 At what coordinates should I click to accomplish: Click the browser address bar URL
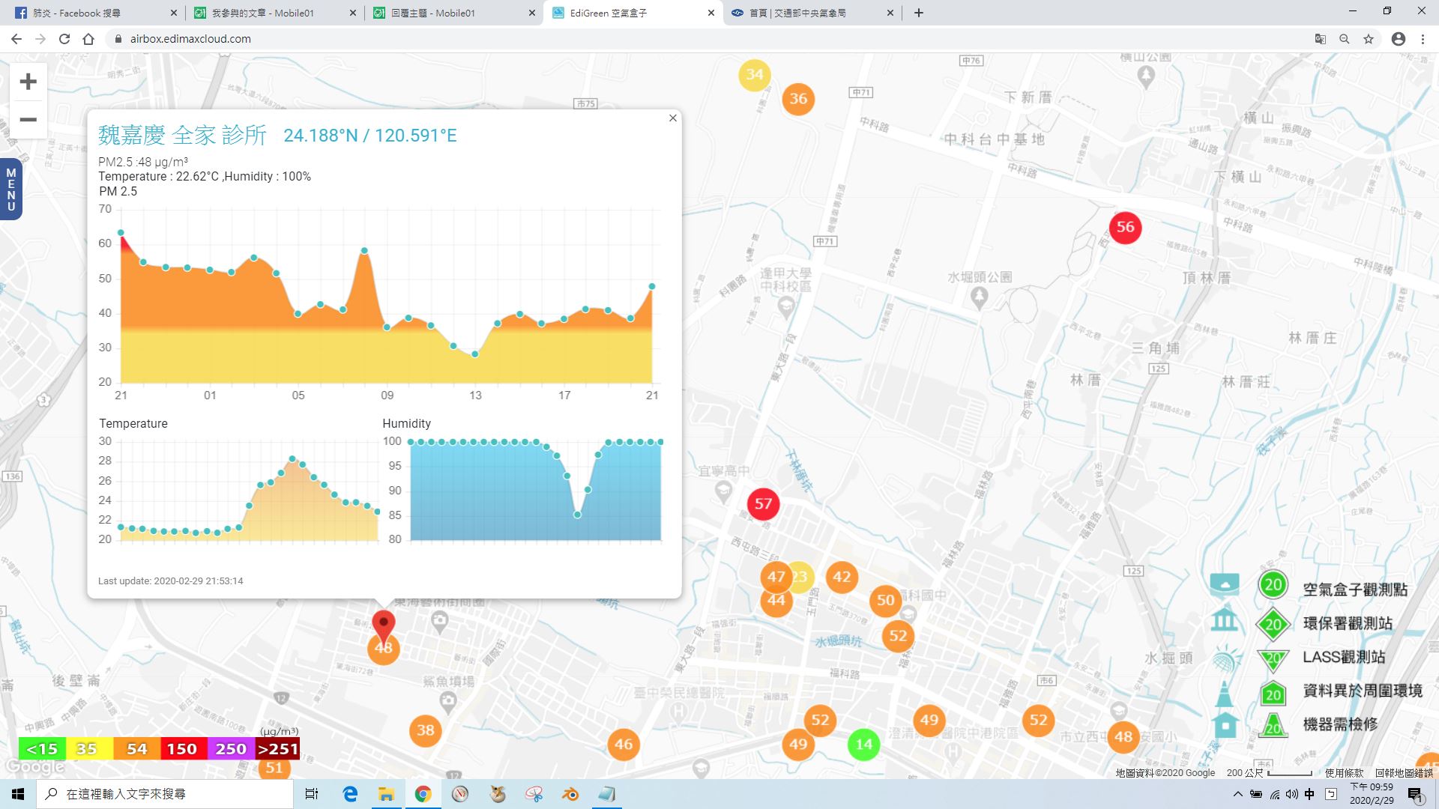pyautogui.click(x=190, y=39)
